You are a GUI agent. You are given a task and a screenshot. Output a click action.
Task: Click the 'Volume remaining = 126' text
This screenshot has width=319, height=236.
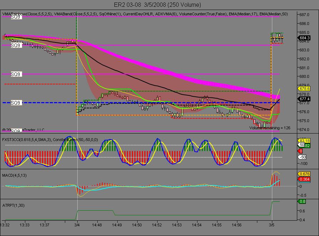270,128
